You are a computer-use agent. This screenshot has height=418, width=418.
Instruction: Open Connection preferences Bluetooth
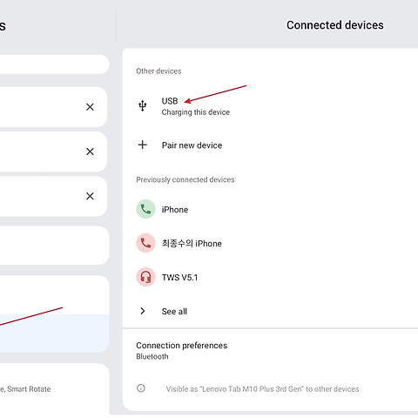pos(270,351)
